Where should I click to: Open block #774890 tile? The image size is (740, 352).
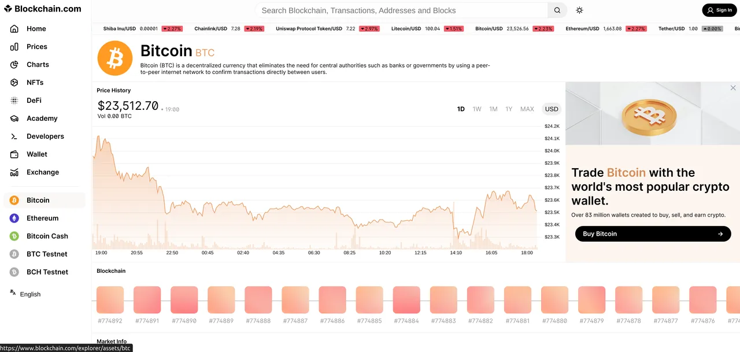pyautogui.click(x=184, y=300)
